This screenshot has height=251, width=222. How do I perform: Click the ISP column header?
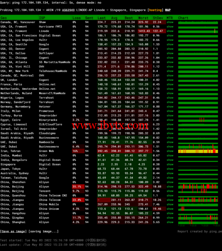click(42, 18)
